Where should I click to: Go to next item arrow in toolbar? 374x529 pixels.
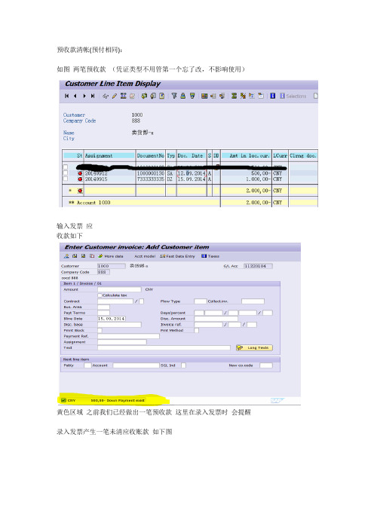[x=84, y=96]
